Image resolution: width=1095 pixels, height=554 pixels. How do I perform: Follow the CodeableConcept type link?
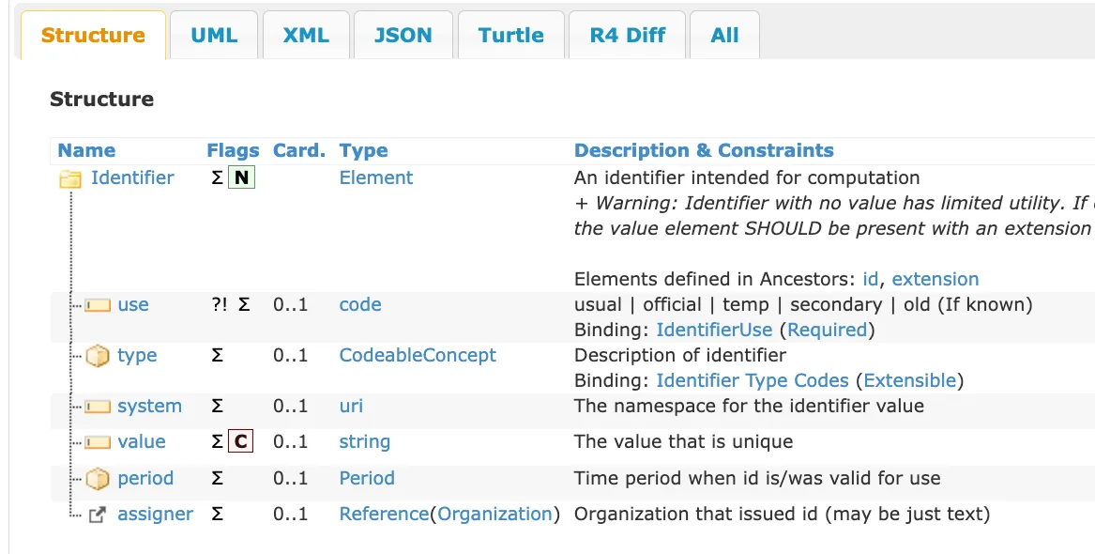point(418,355)
